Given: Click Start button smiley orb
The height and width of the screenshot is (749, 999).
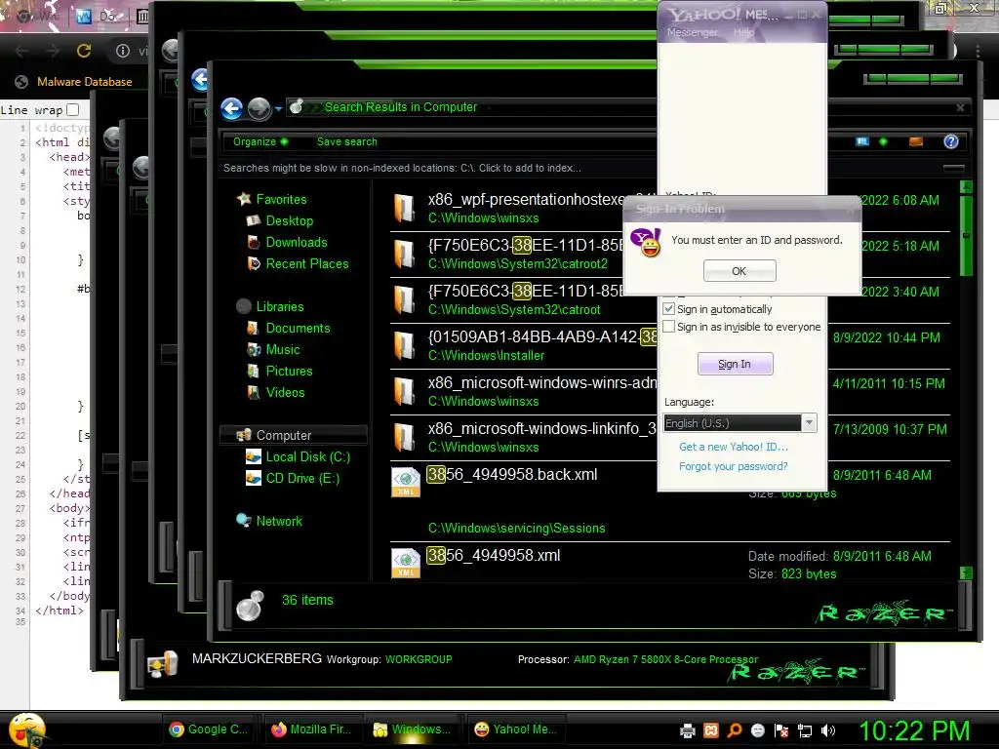Looking at the screenshot, I should click(x=26, y=729).
